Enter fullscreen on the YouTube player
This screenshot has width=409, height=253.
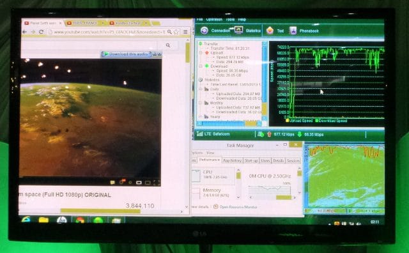pyautogui.click(x=157, y=183)
